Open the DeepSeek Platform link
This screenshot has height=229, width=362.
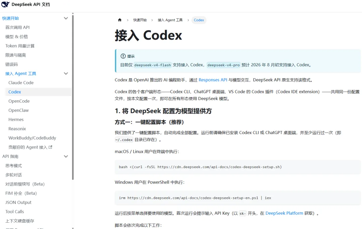pyautogui.click(x=284, y=213)
